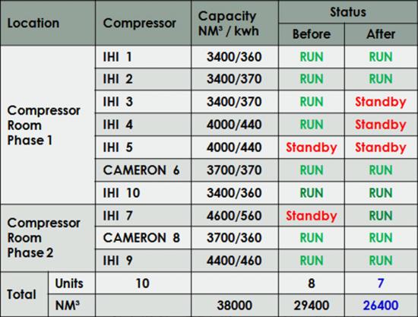Select the Before NM³ total 29400
Screen dimensions: 418x317
click(312, 306)
